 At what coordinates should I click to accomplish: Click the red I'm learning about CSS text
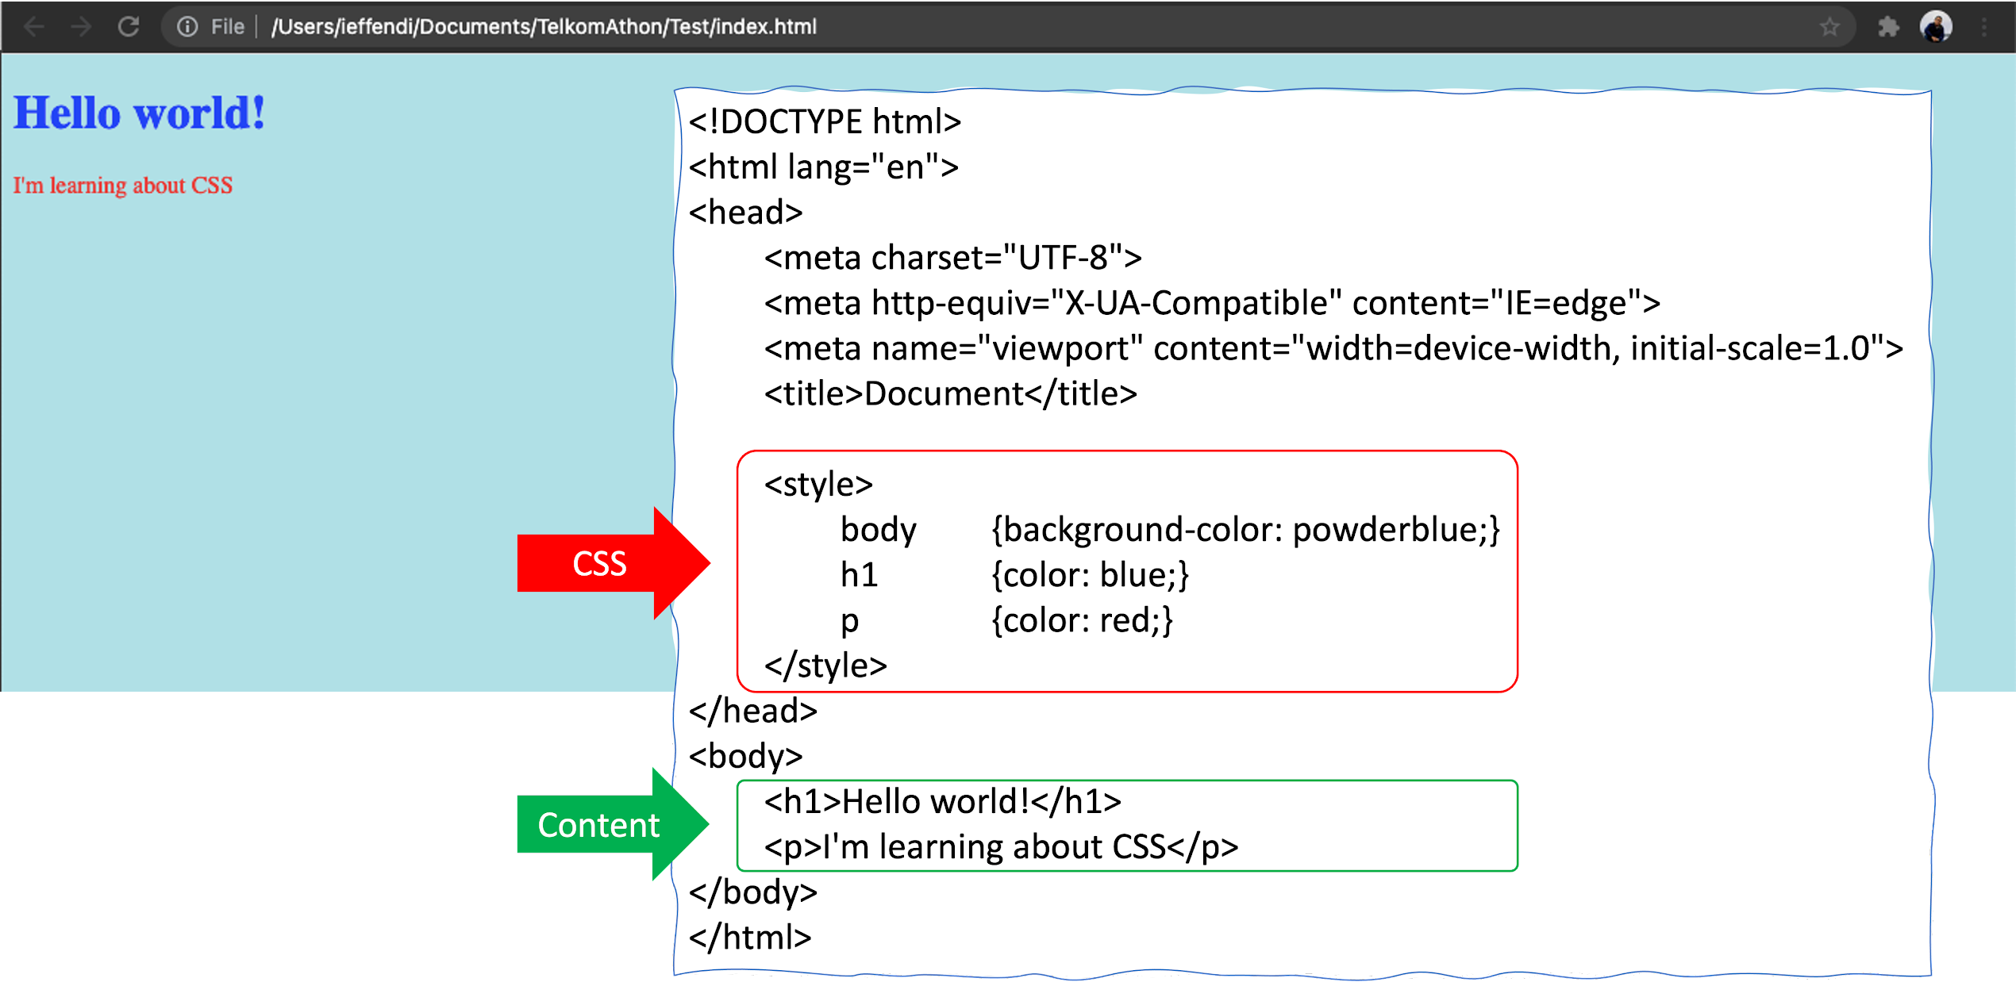pos(122,186)
